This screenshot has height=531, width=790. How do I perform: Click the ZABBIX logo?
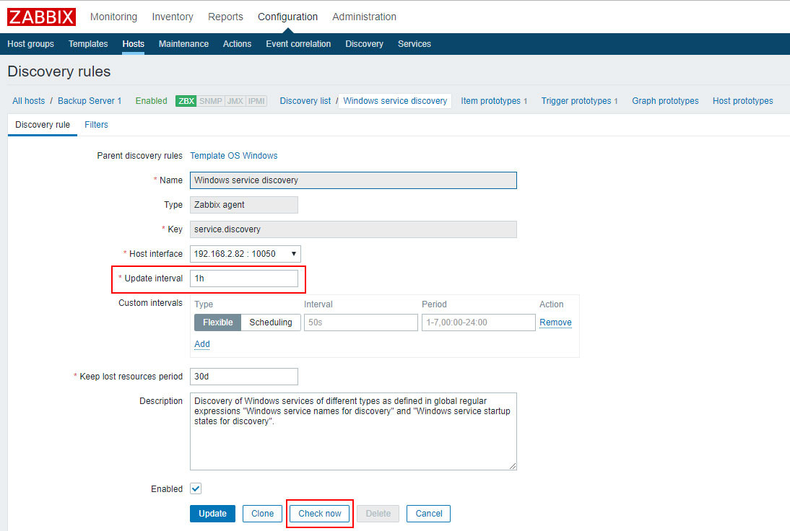pos(41,17)
